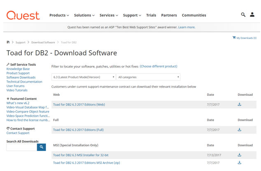
Task: Click the My Downloads cart icon
Action: coord(234,38)
